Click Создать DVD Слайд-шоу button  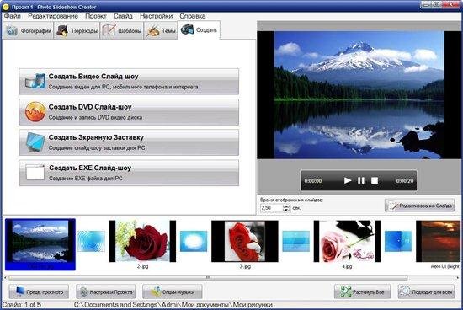[129, 112]
